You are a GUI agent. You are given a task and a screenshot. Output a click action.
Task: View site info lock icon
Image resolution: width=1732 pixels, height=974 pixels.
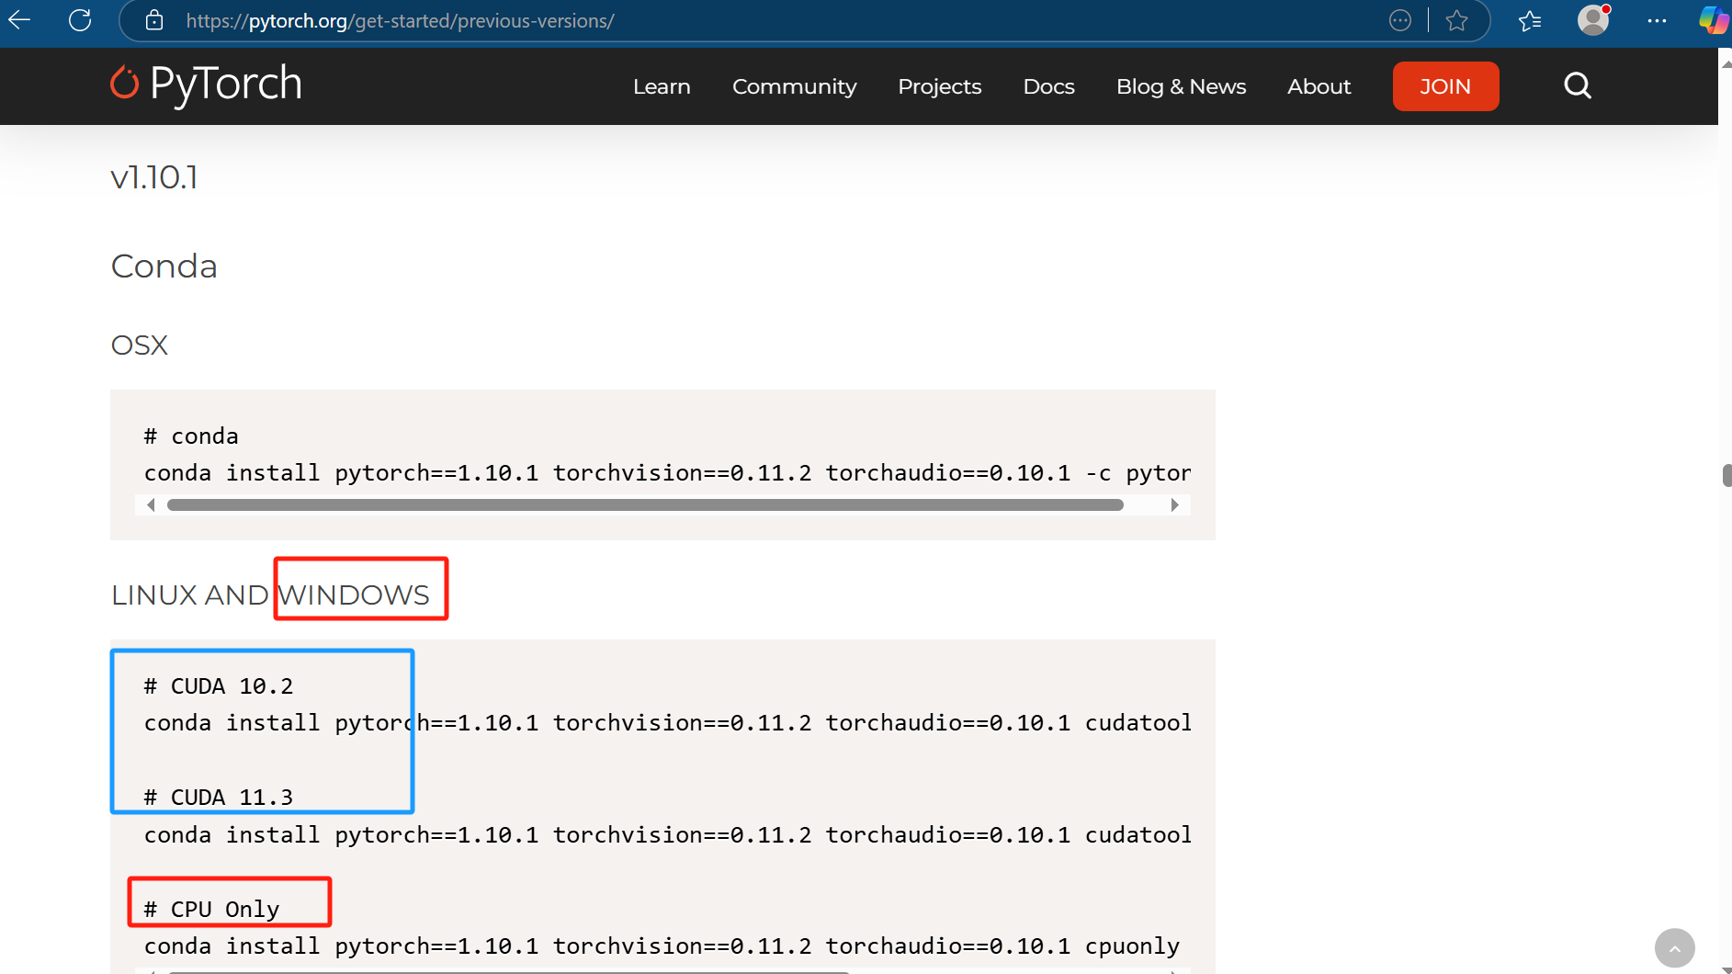click(154, 20)
